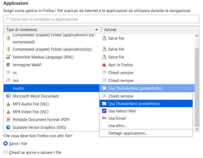This screenshot has width=203, height=158.
Task: Click the vertical scrollbar thumb
Action: 197,87
